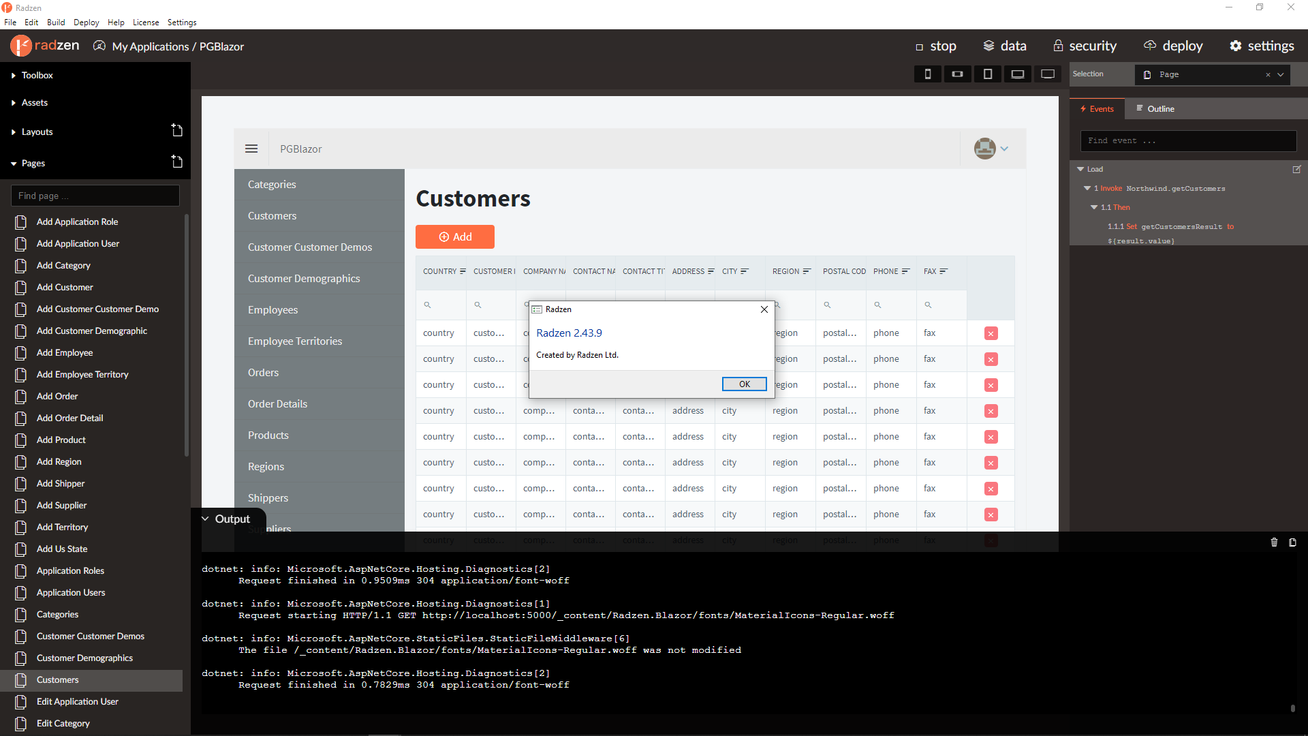Open the security settings section
Screen dimensions: 1308x736
(x=1085, y=46)
